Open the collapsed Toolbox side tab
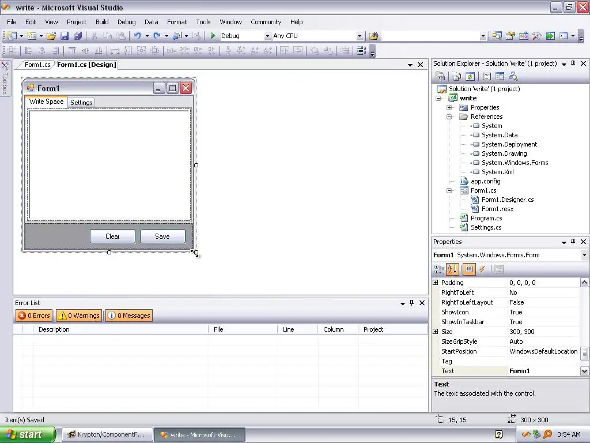 [5, 78]
